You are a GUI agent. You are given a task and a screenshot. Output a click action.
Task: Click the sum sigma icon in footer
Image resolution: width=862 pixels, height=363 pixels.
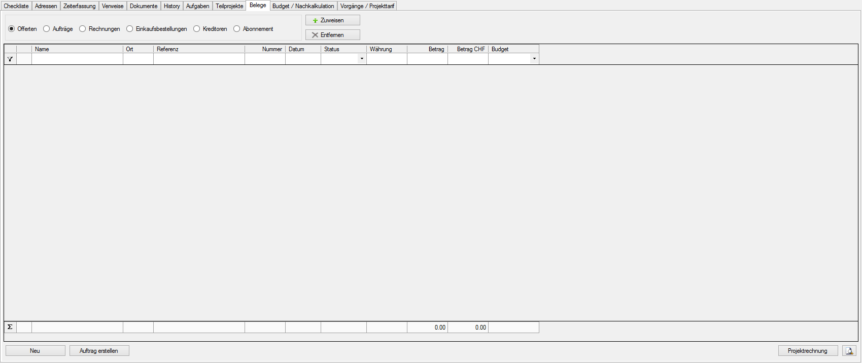[10, 327]
